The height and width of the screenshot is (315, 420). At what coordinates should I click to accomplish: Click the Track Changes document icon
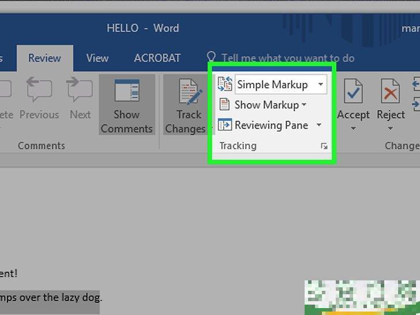[x=188, y=93]
